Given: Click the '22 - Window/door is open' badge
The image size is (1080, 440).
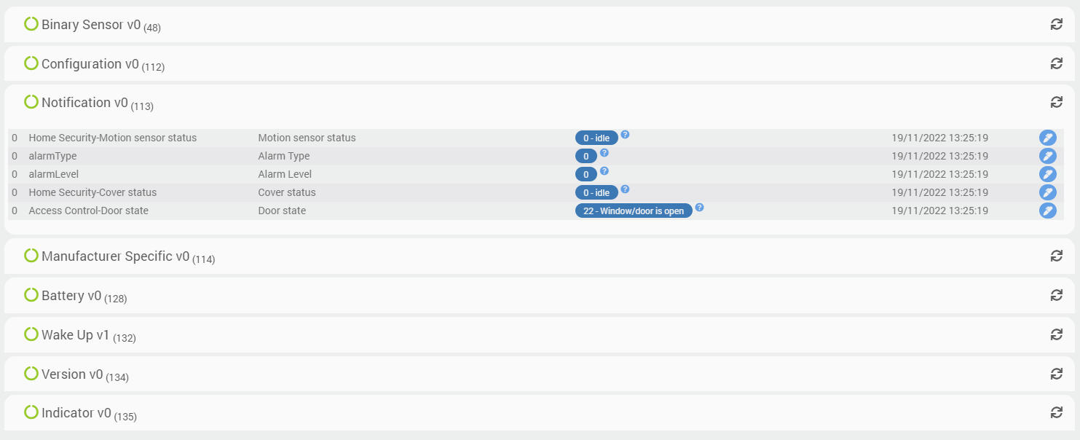Looking at the screenshot, I should click(633, 211).
